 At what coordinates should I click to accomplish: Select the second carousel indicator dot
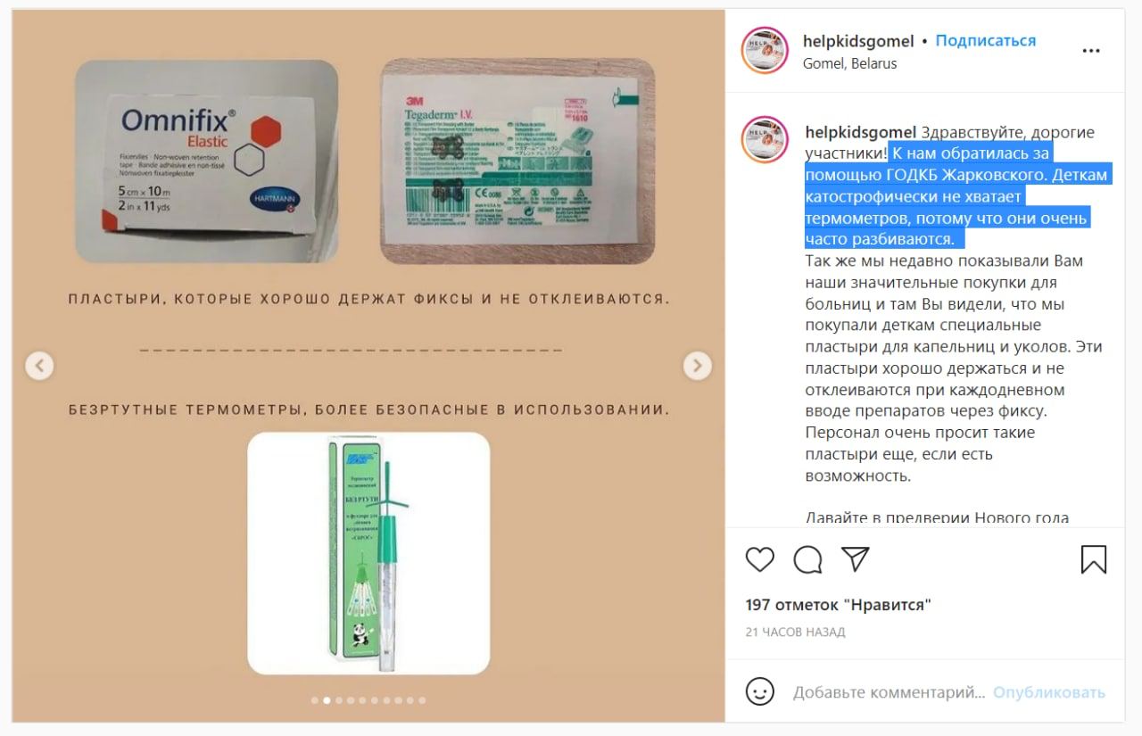[x=327, y=700]
